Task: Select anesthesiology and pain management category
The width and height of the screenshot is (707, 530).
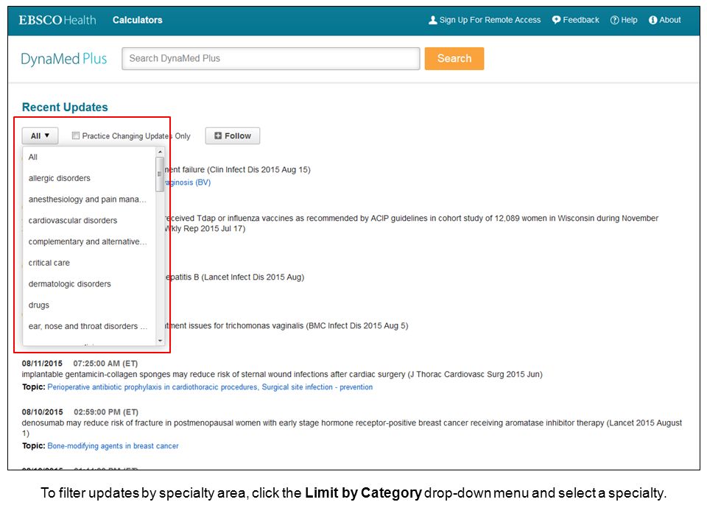Action: 88,199
